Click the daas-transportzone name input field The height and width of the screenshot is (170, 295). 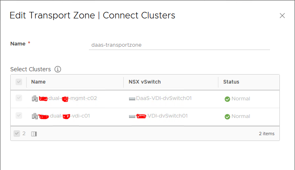click(x=179, y=45)
